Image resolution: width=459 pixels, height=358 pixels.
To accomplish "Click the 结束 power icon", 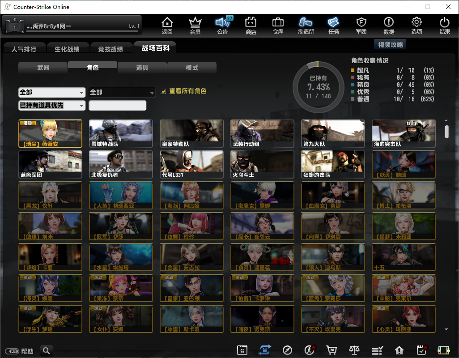I will click(444, 26).
